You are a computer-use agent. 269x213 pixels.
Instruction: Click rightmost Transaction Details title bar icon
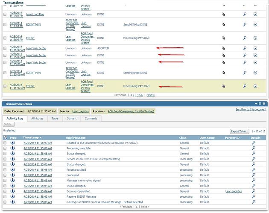click(x=264, y=104)
